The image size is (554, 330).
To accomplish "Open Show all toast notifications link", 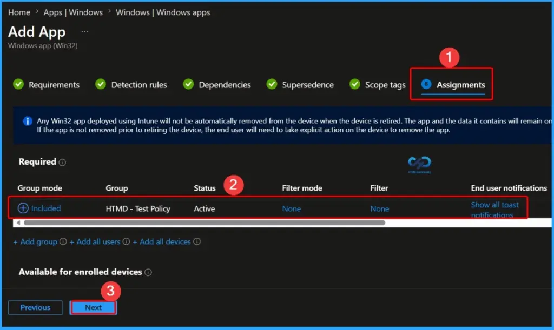I will (494, 210).
